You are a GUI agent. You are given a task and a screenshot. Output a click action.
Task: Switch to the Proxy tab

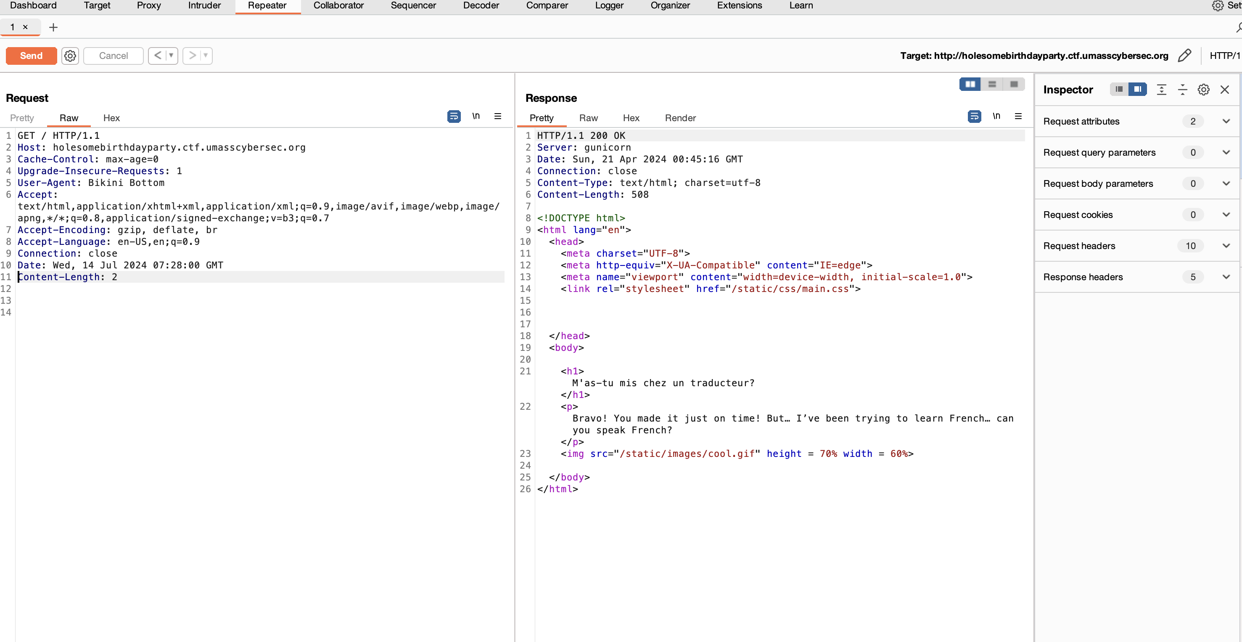click(148, 6)
